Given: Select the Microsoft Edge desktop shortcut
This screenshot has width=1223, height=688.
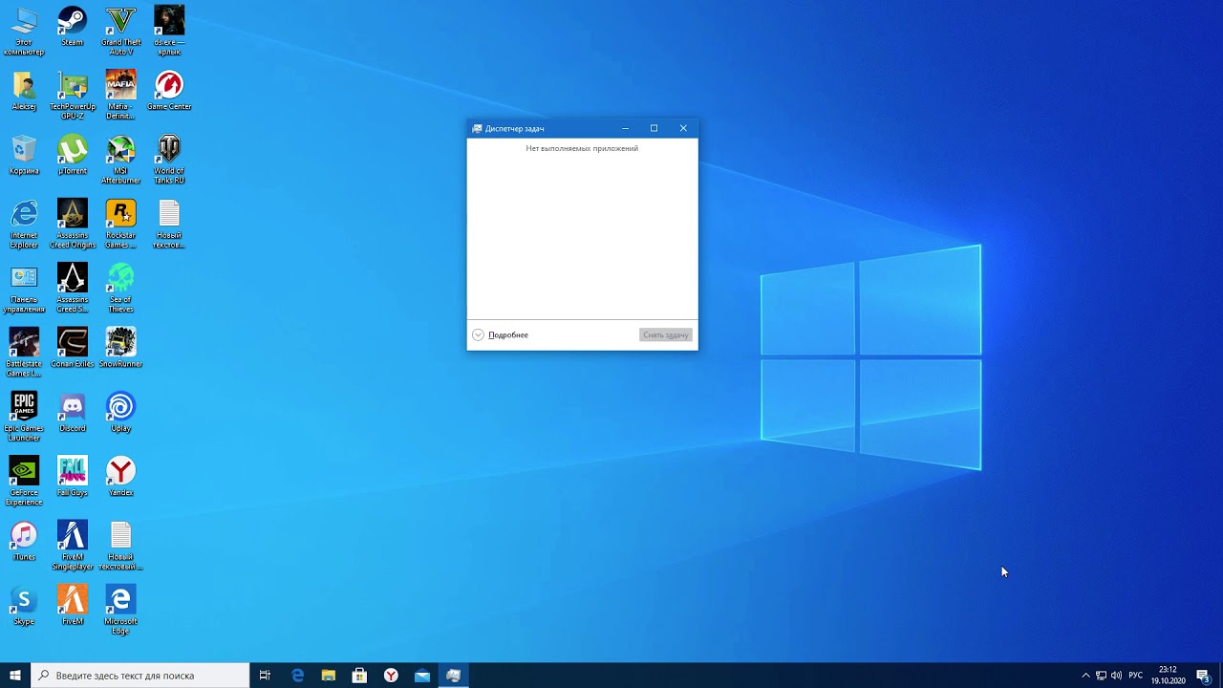Looking at the screenshot, I should coord(120,608).
